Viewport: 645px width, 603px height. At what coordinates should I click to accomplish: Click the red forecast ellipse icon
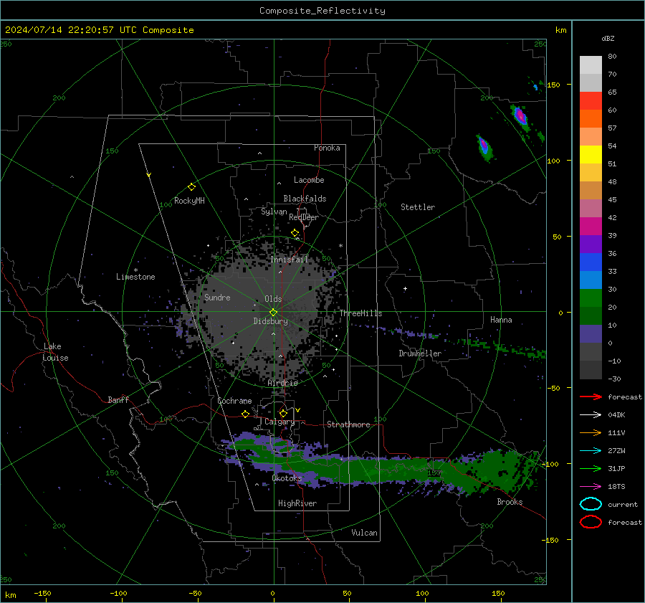coord(591,522)
